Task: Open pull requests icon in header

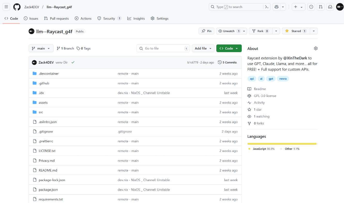Action: (321, 7)
